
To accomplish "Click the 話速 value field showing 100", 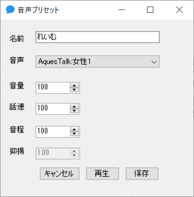I will point(53,109).
